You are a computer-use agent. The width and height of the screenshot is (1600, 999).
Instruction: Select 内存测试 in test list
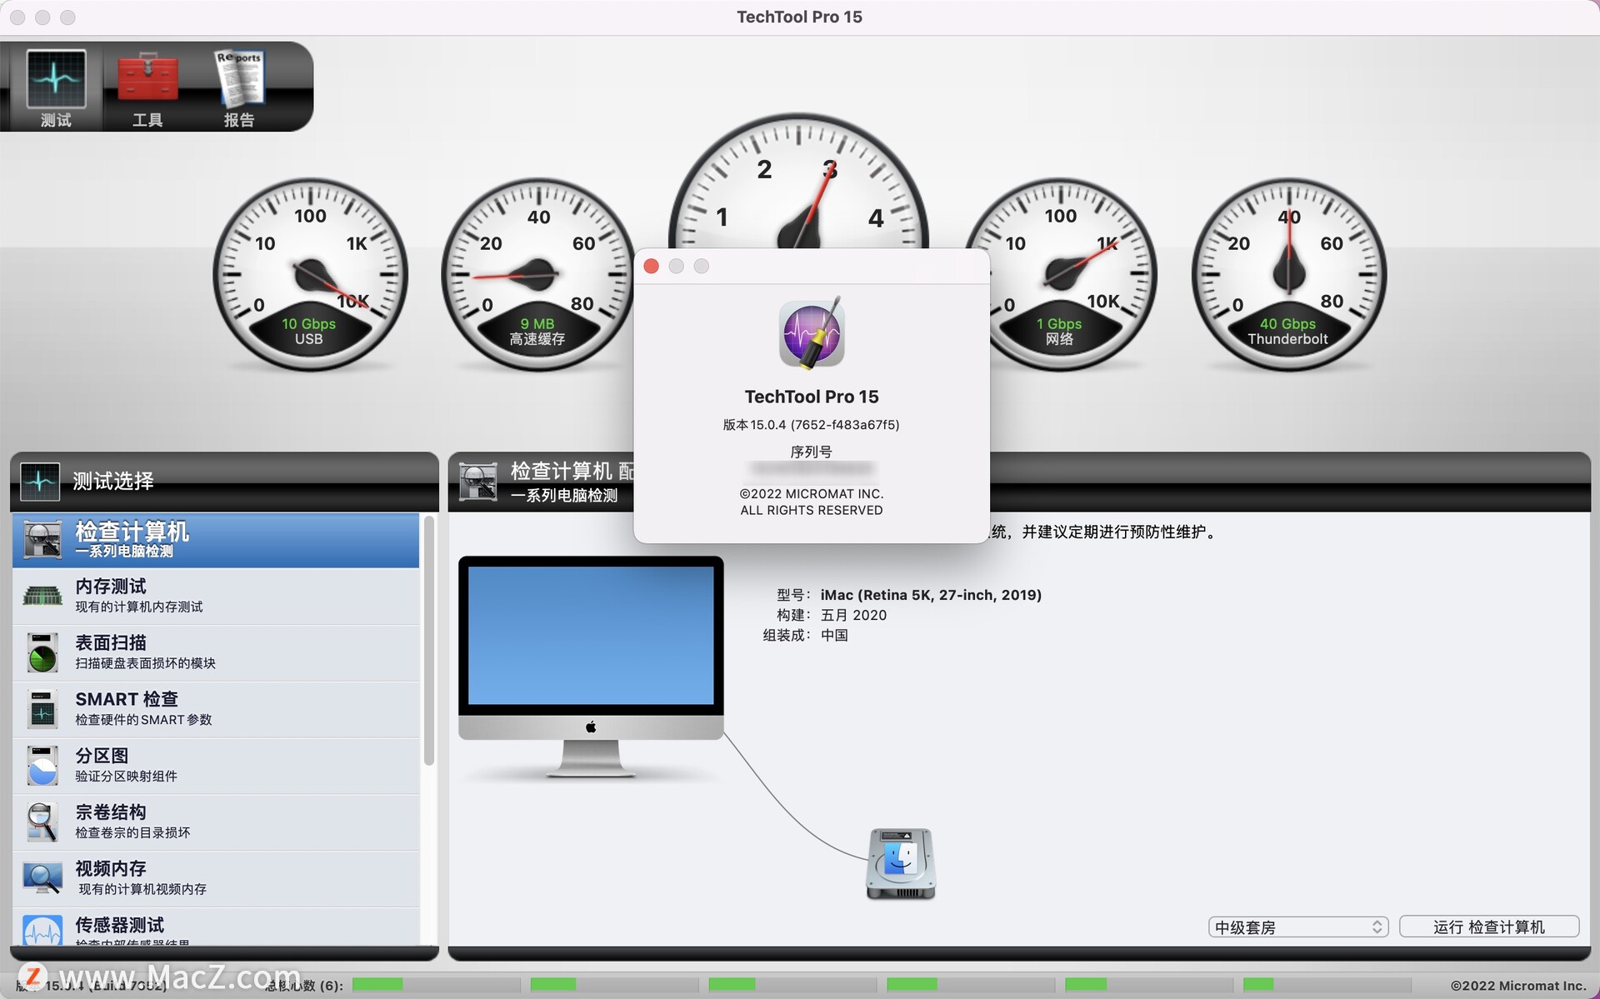coord(216,596)
